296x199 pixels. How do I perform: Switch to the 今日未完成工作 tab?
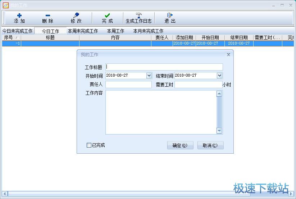coord(17,31)
